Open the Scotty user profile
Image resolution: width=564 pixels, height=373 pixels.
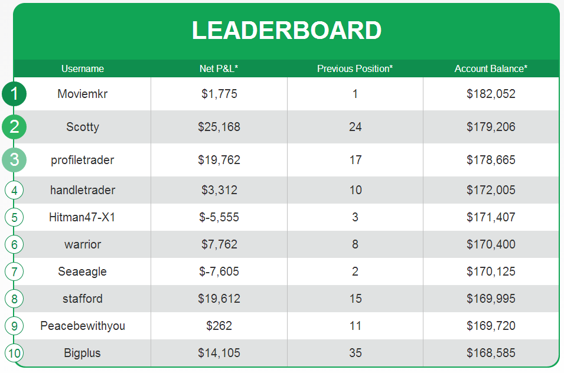(82, 127)
